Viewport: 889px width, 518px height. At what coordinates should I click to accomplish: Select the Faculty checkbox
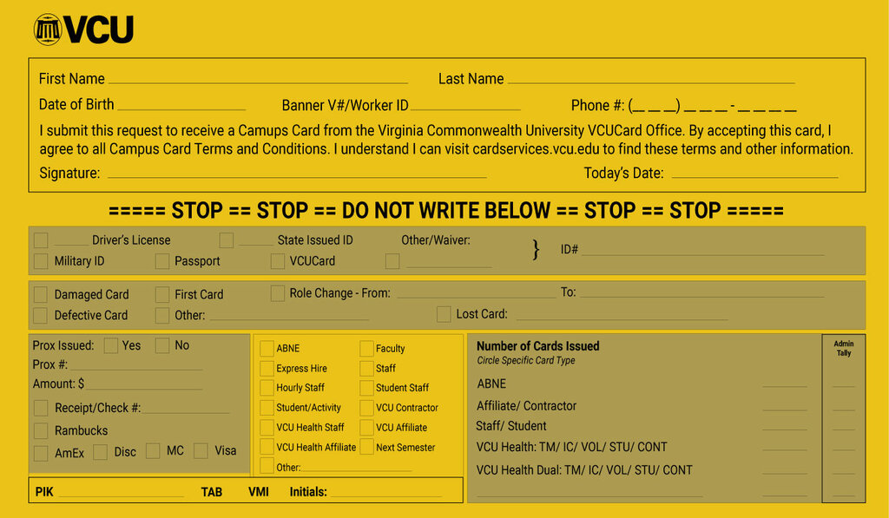367,349
